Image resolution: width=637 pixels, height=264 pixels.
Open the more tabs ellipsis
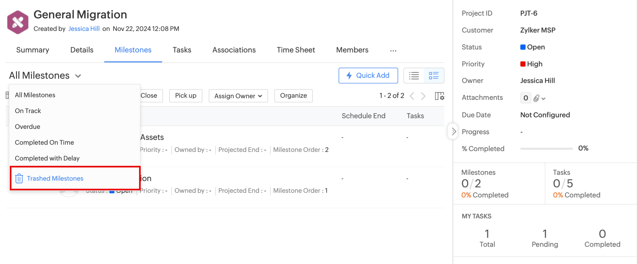393,50
